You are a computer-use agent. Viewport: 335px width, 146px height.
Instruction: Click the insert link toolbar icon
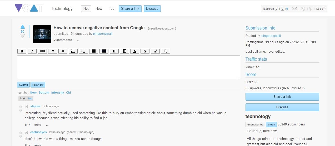[42, 51]
